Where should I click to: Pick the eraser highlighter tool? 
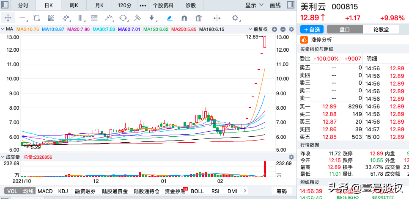click(170, 18)
